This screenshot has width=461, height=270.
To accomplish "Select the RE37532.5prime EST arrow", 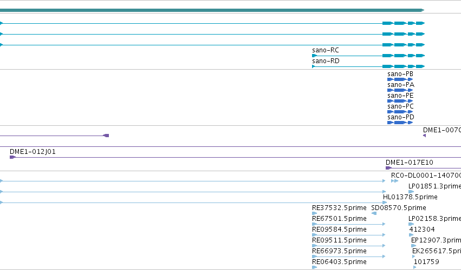I will 314,213.
